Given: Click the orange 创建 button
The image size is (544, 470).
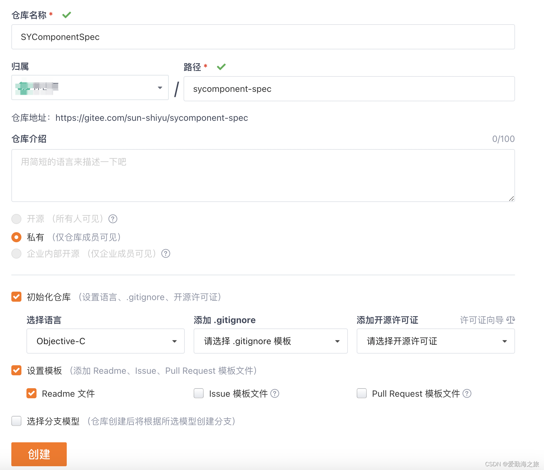Looking at the screenshot, I should (39, 454).
